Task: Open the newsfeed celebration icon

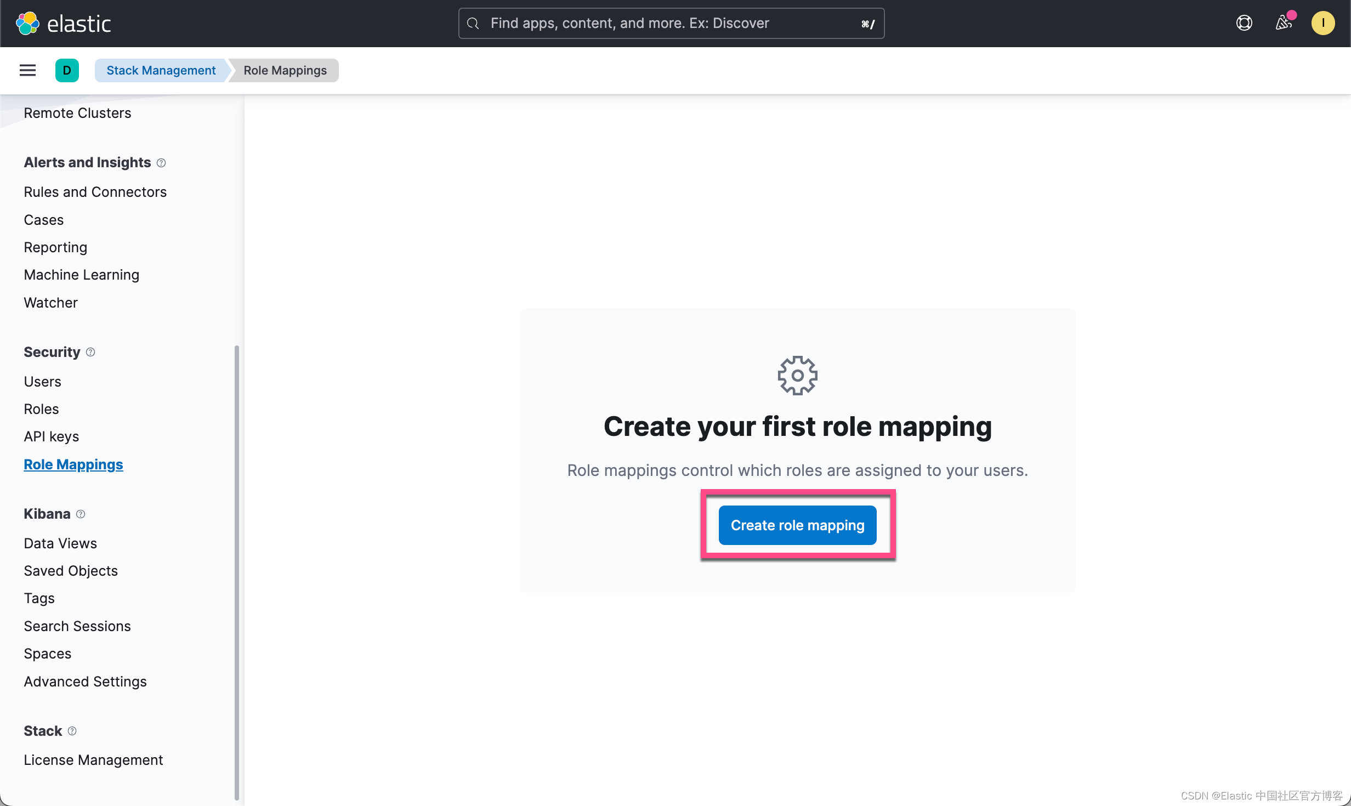Action: (x=1284, y=23)
